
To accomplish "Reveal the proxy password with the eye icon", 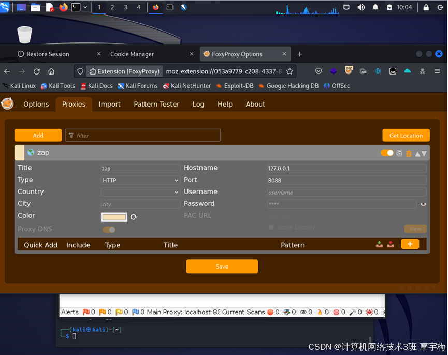I will (424, 205).
